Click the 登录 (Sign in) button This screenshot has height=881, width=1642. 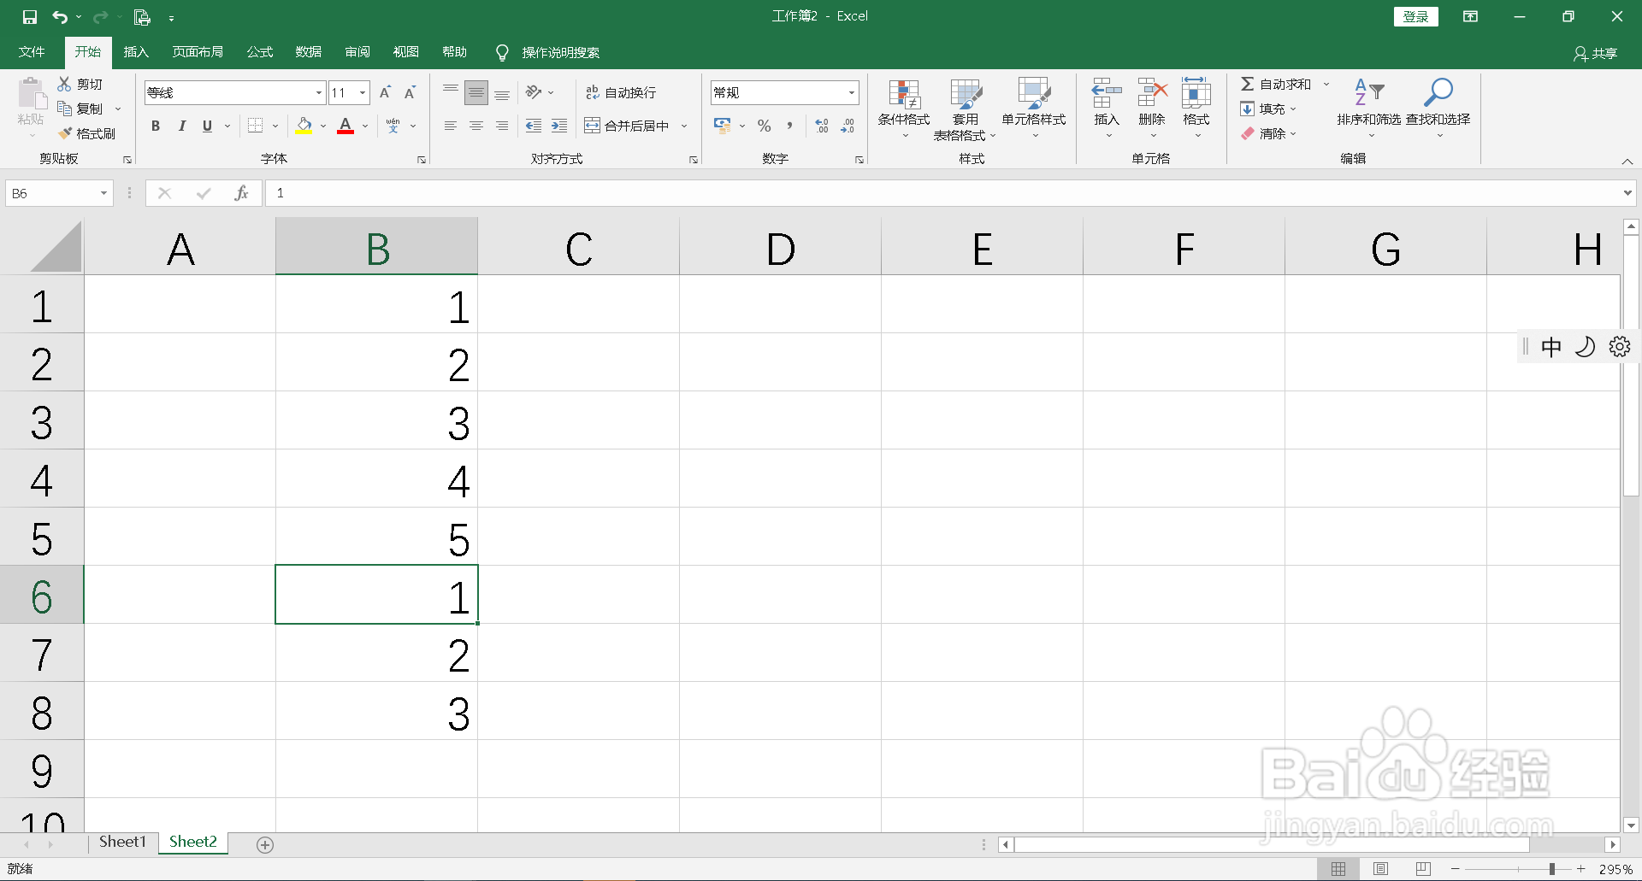pos(1415,16)
